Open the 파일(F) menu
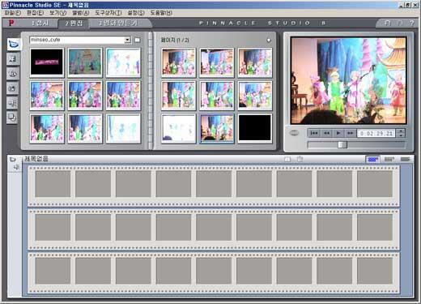This screenshot has height=304, width=421. click(12, 13)
